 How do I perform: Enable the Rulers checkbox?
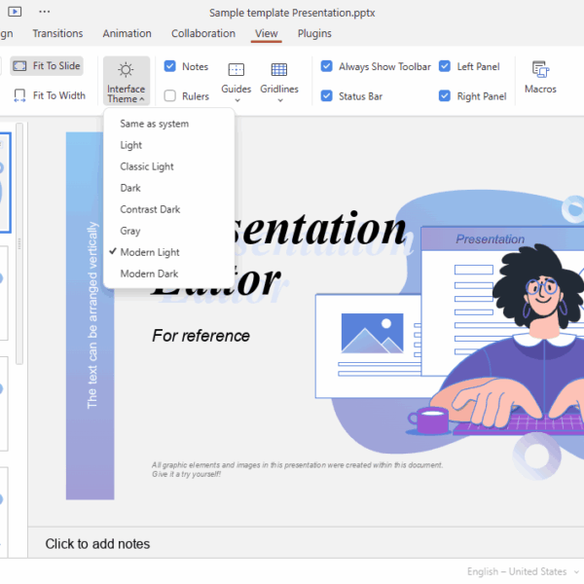169,95
